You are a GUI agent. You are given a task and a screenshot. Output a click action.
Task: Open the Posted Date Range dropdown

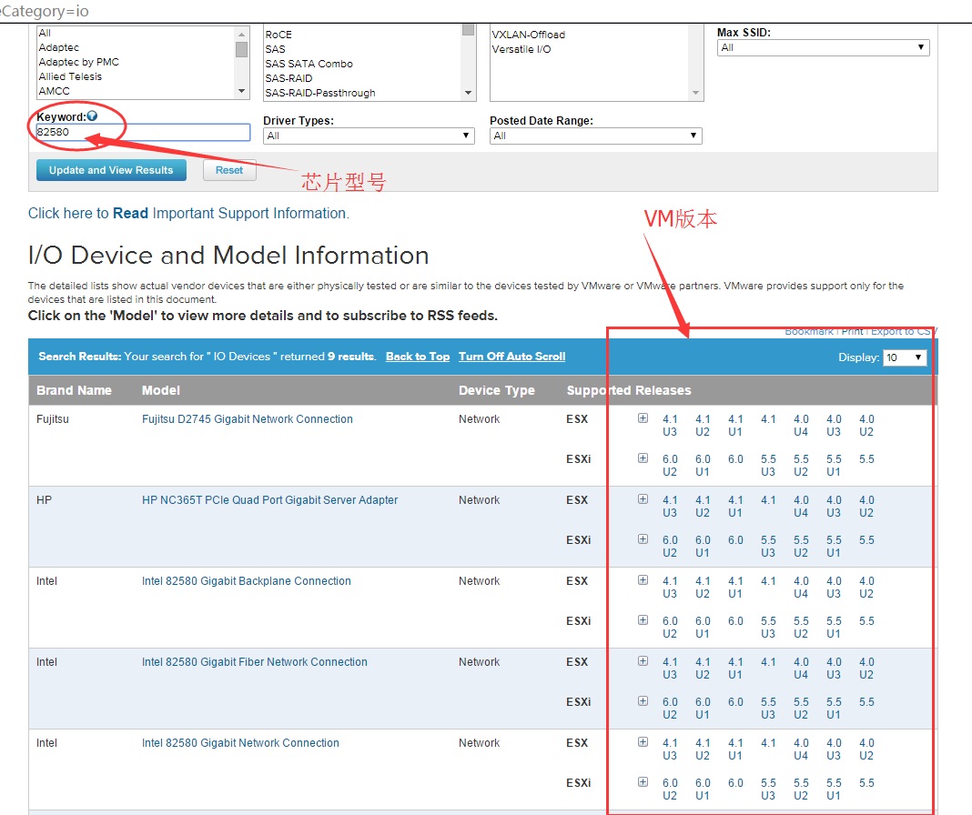click(595, 136)
